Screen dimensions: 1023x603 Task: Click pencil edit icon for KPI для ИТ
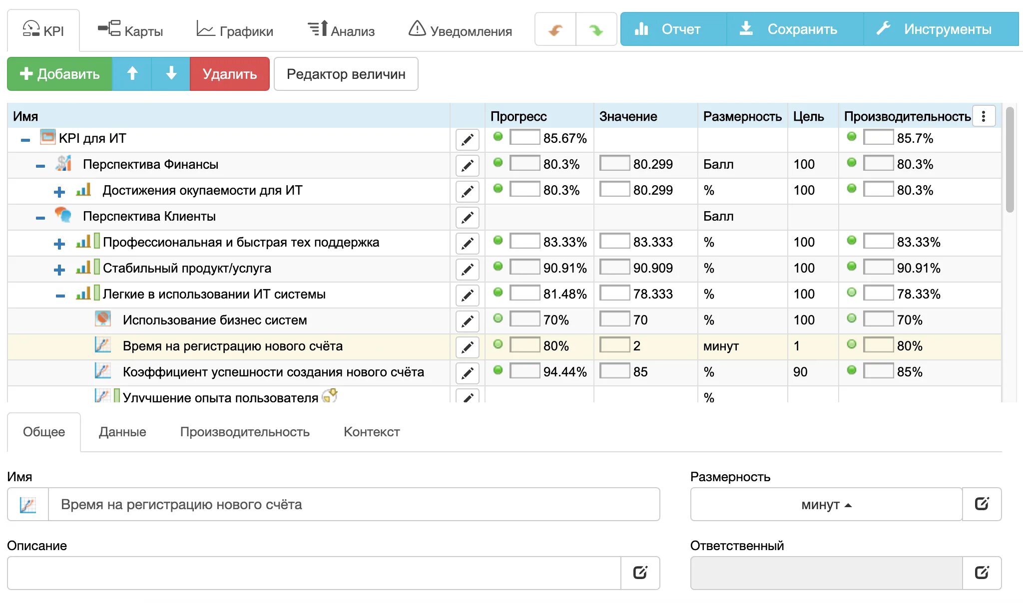point(467,140)
